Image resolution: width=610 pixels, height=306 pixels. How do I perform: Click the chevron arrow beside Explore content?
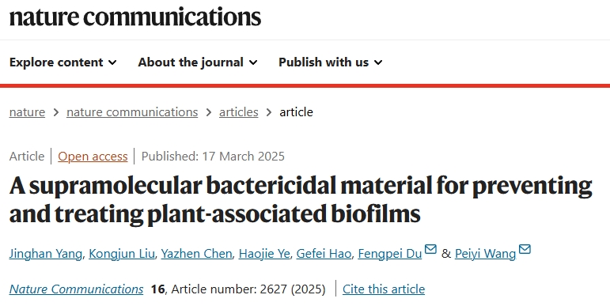coord(112,62)
